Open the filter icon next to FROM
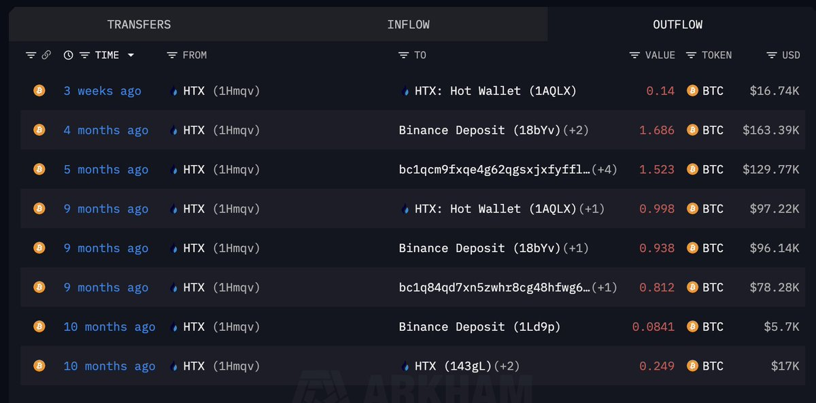 tap(172, 55)
